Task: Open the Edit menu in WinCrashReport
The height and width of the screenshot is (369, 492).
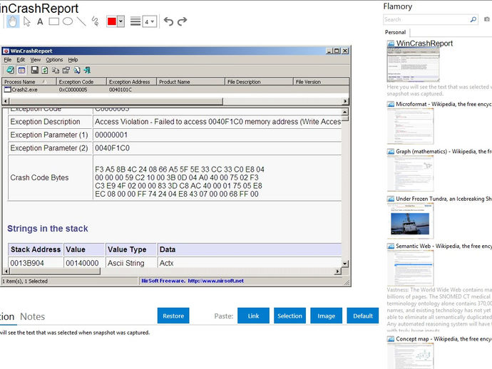Action: [x=21, y=60]
